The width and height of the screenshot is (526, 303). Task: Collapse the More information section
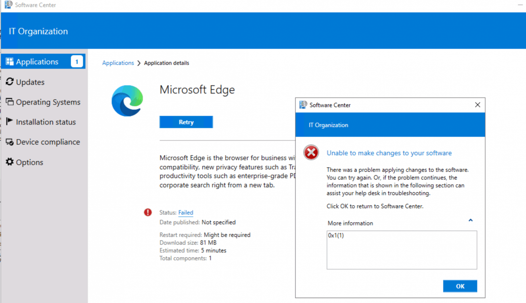pyautogui.click(x=471, y=220)
